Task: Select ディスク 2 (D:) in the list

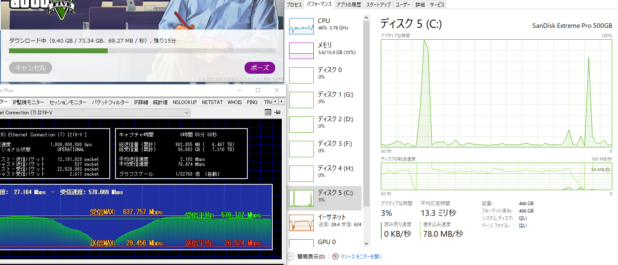Action: coord(324,124)
